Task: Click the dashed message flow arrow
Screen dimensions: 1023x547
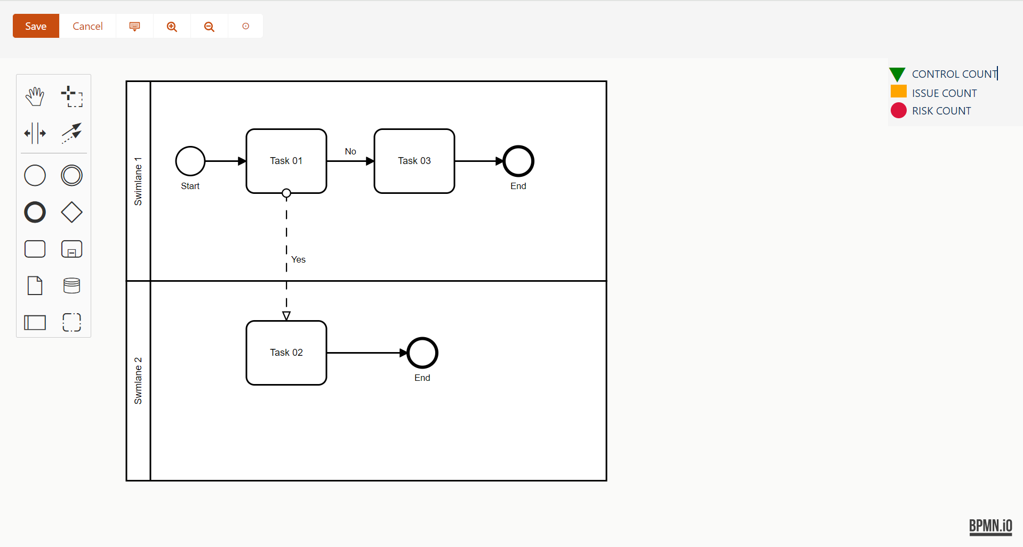Action: (286, 256)
